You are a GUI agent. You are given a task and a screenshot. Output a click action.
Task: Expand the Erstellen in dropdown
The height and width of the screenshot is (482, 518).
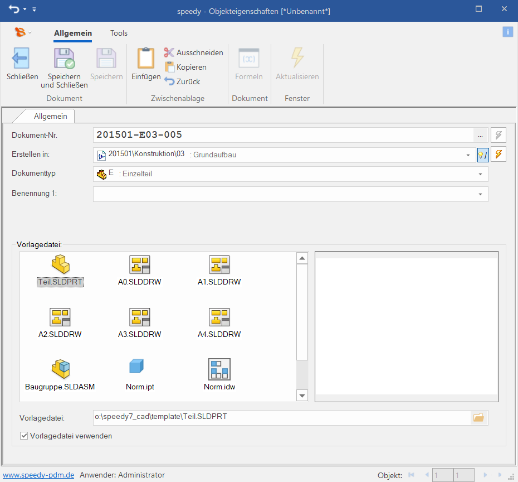pyautogui.click(x=468, y=155)
